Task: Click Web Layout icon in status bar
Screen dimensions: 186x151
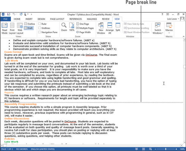Action: tap(151, 149)
